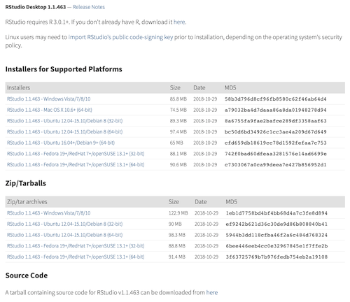This screenshot has width=350, height=302.
Task: Download installer for Windows Vista/7/8/10
Action: (x=48, y=99)
